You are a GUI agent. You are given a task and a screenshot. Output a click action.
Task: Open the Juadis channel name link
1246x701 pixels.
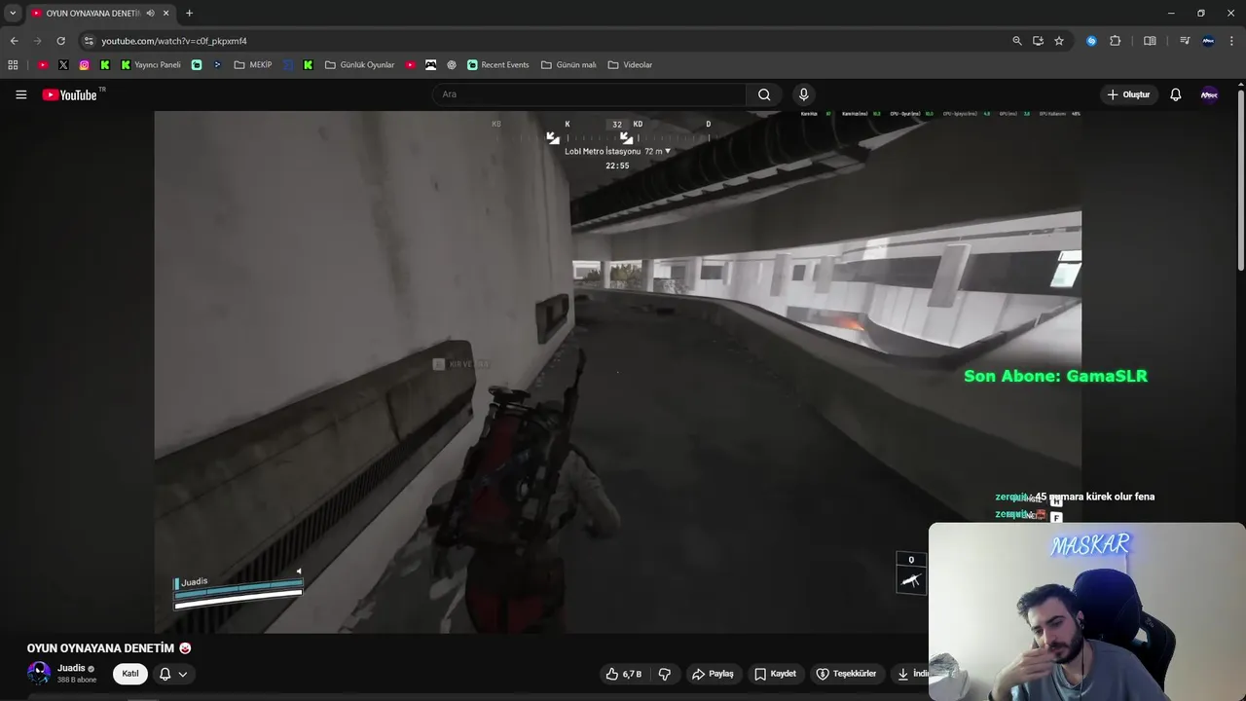(x=71, y=669)
